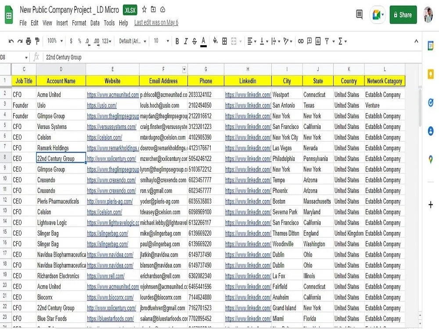
Task: Click the Merge cells icon
Action: click(234, 41)
